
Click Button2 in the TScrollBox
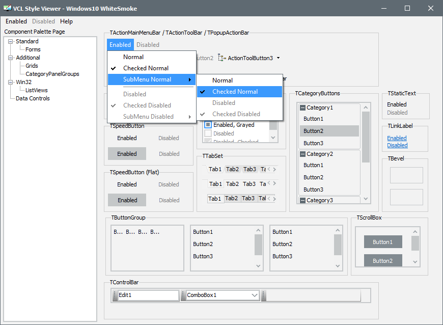point(383,260)
